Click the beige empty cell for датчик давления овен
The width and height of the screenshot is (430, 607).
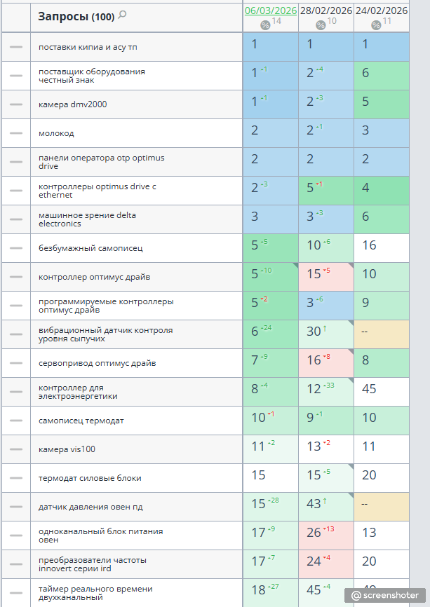(382, 507)
